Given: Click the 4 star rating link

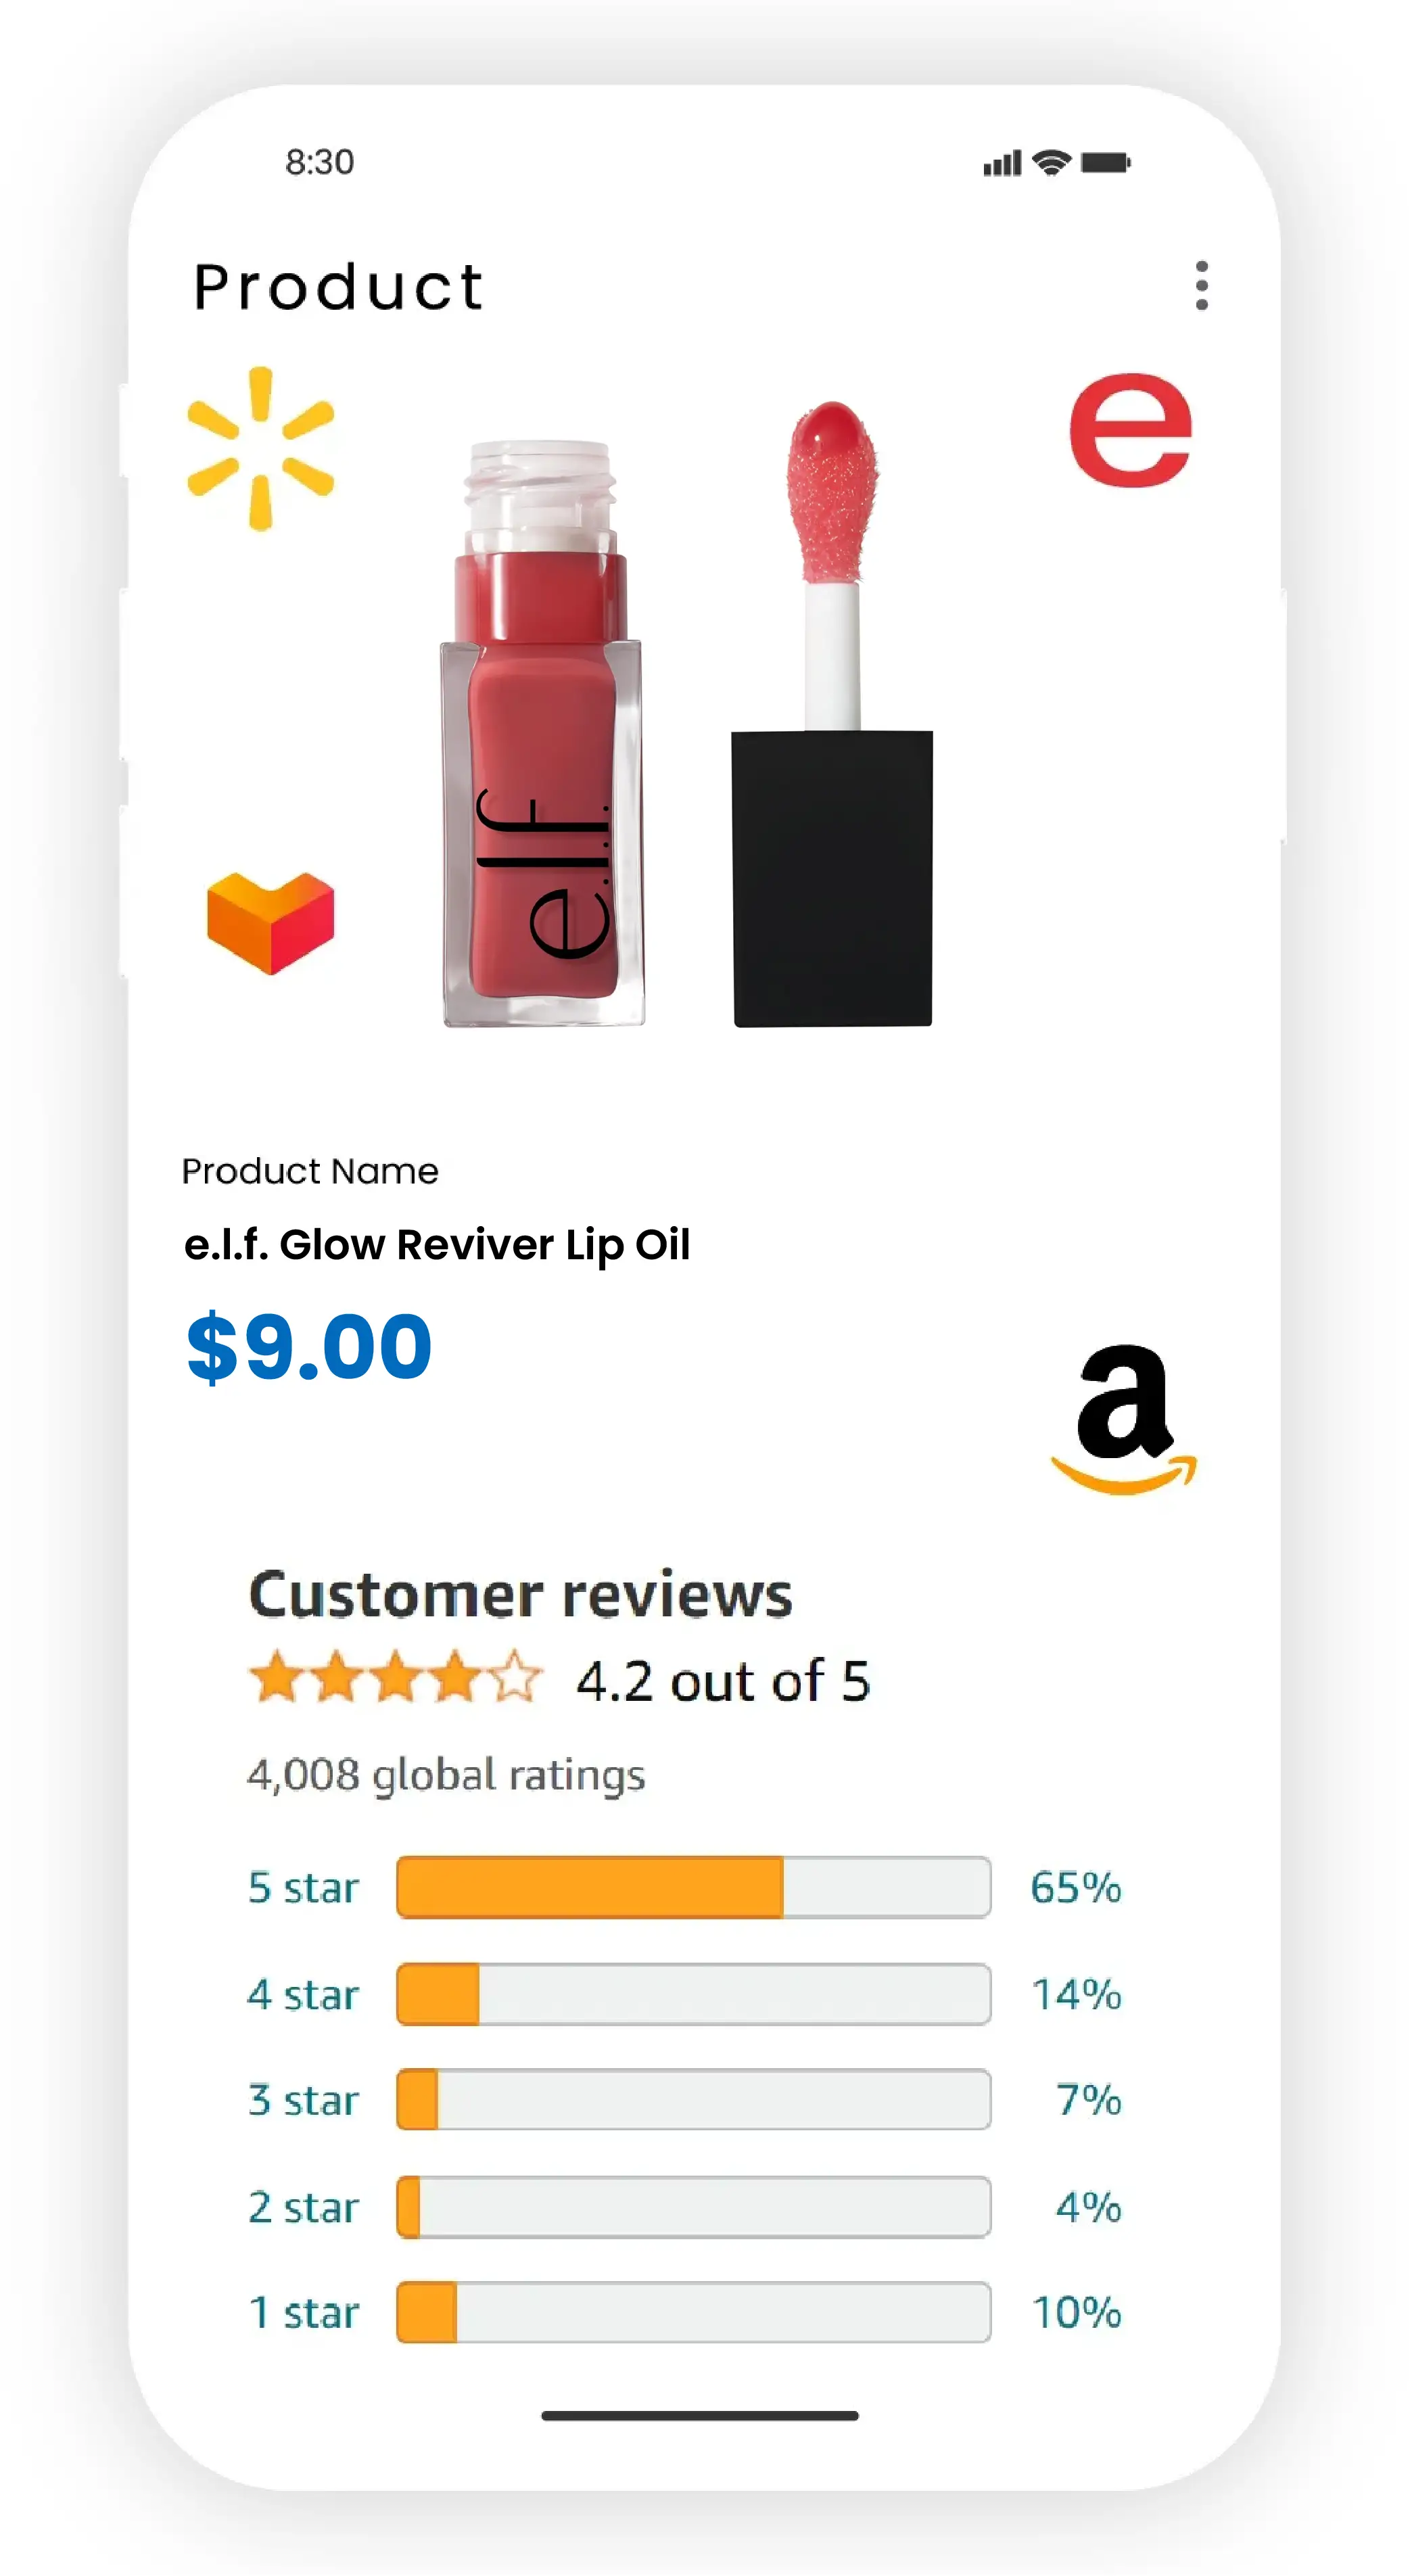Looking at the screenshot, I should 303,1995.
